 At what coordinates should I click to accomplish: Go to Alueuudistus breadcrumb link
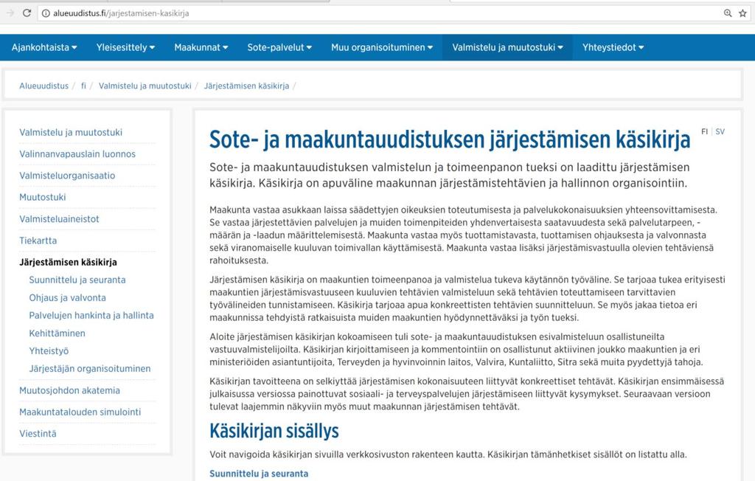pos(44,86)
